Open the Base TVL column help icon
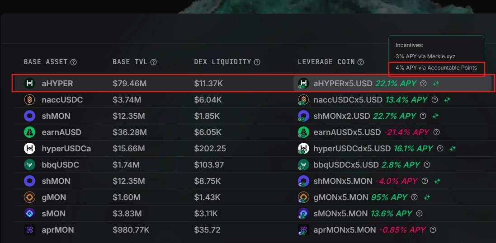 click(x=153, y=62)
